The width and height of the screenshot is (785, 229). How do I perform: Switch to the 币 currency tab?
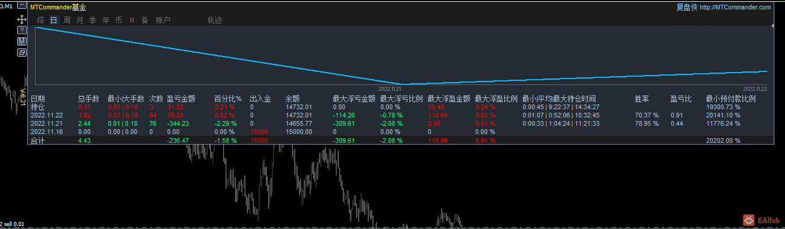(x=119, y=20)
